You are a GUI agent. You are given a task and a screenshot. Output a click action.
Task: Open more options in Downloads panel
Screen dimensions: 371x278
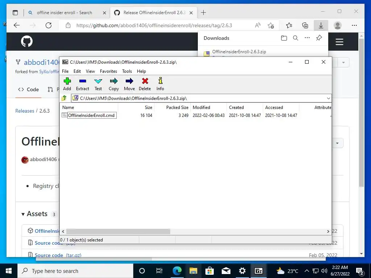(x=307, y=38)
